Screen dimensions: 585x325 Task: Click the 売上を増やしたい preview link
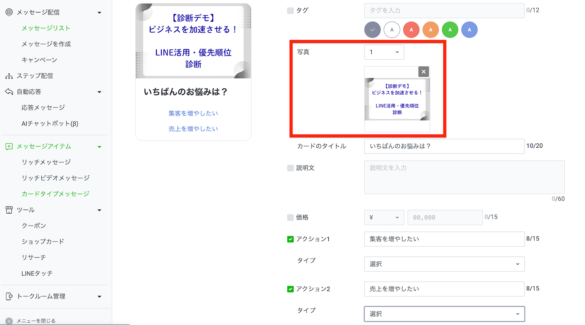point(193,129)
